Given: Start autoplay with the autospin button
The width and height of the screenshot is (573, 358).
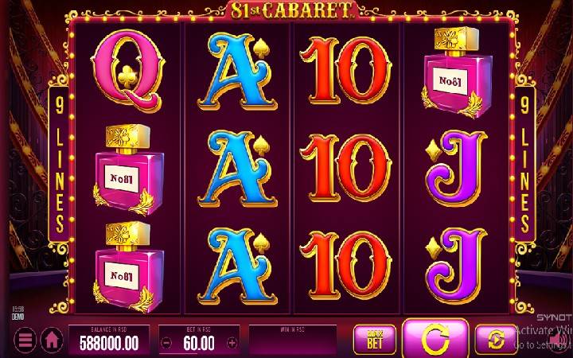Looking at the screenshot, I should (x=496, y=340).
